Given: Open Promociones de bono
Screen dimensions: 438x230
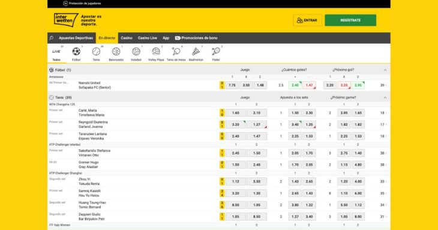Looking at the screenshot, I should click(196, 38).
